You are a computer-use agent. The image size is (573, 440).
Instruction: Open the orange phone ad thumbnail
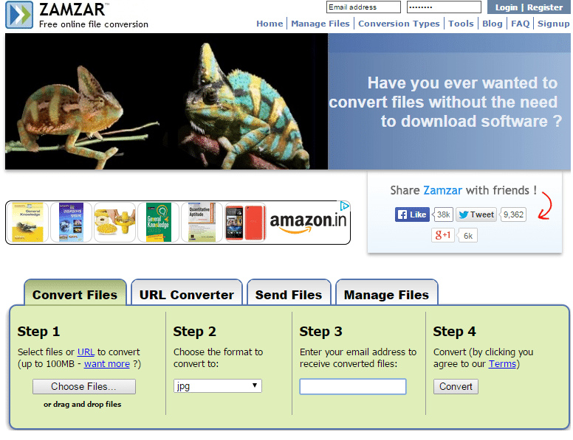(244, 222)
